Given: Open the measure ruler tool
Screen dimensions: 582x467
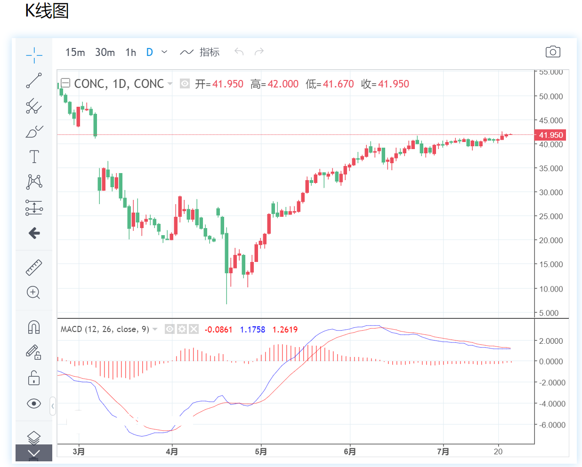Looking at the screenshot, I should pos(34,267).
